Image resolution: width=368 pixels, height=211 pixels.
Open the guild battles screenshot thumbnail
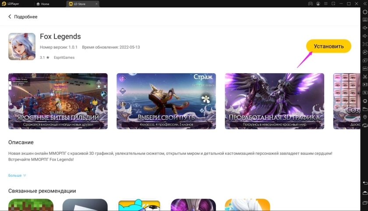58,101
